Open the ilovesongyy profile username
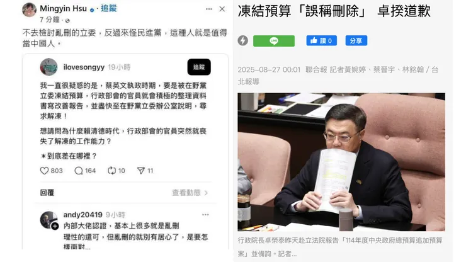The image size is (466, 262). 84,67
